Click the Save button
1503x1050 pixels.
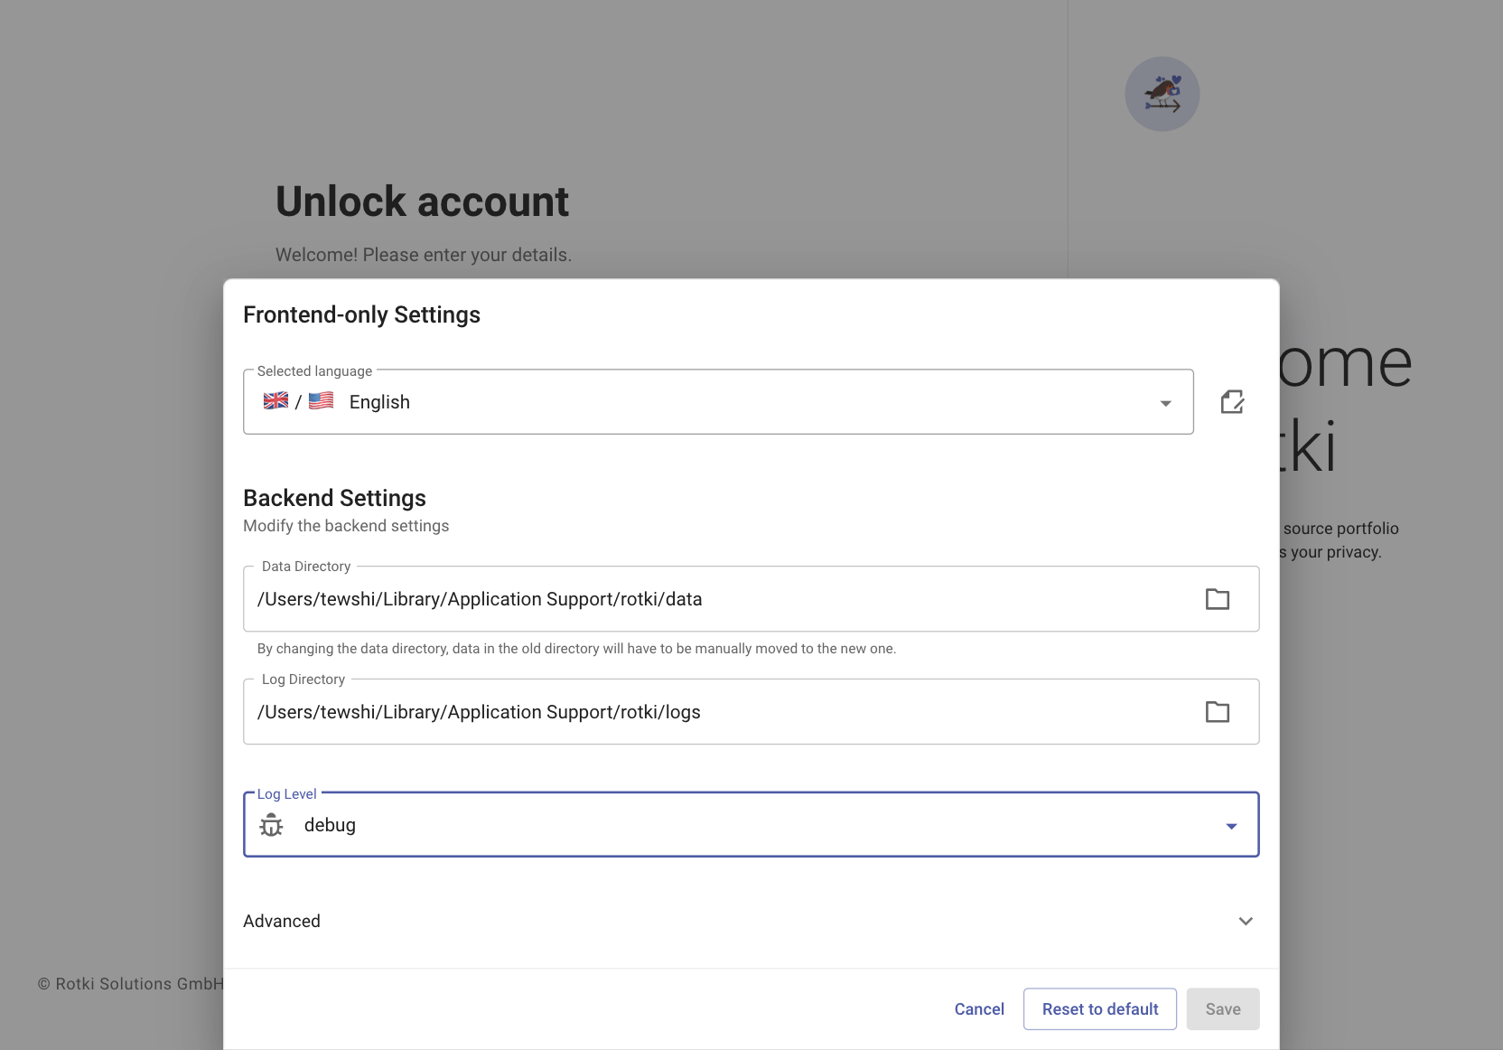click(1223, 1008)
